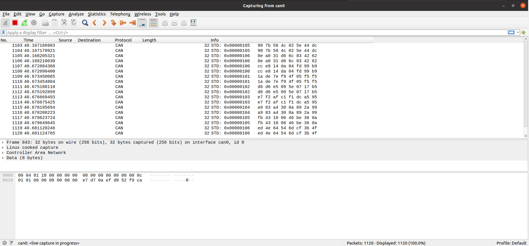The width and height of the screenshot is (529, 246).
Task: Open the Statistics menu
Action: [x=97, y=14]
